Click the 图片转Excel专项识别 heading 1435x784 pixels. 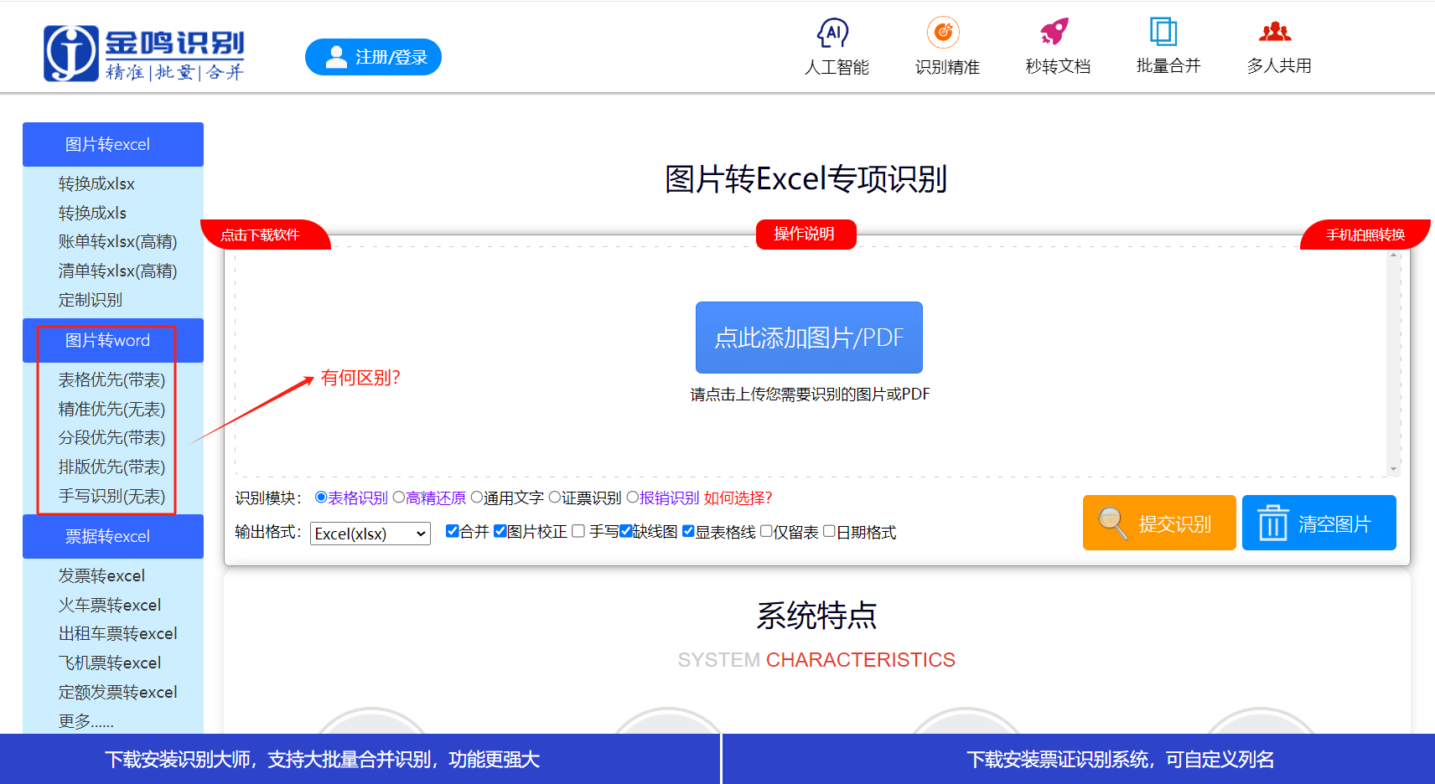coord(806,179)
